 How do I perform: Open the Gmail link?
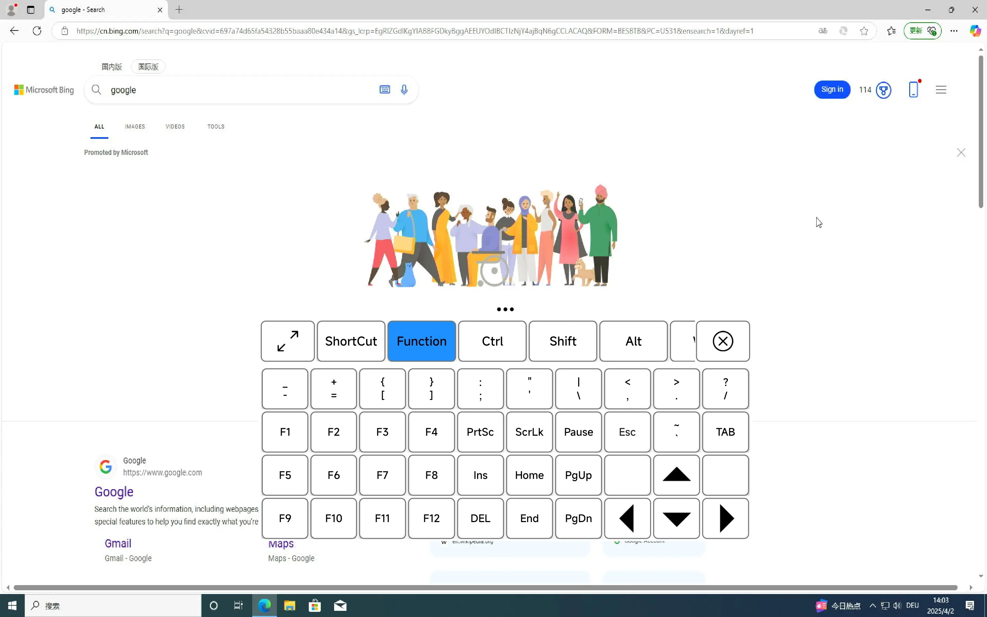pyautogui.click(x=118, y=543)
